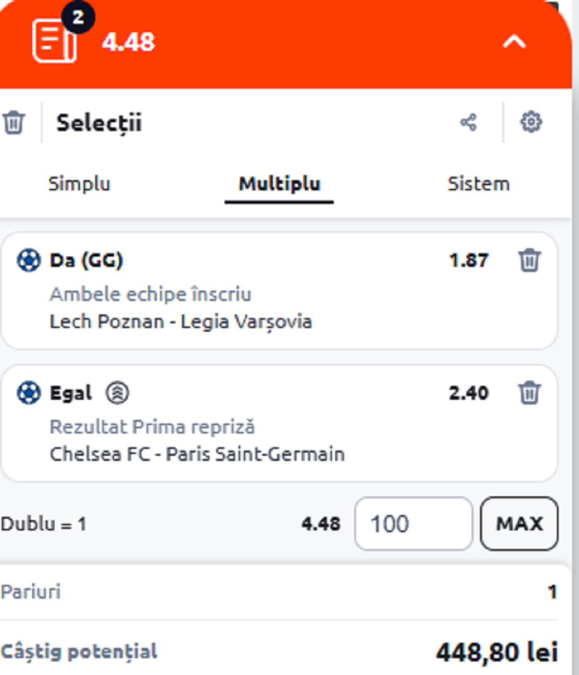Open bet slip settings gear

pyautogui.click(x=531, y=123)
